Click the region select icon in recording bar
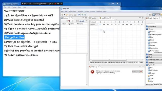Screen dimensions: 162x91 click(x=30, y=4)
